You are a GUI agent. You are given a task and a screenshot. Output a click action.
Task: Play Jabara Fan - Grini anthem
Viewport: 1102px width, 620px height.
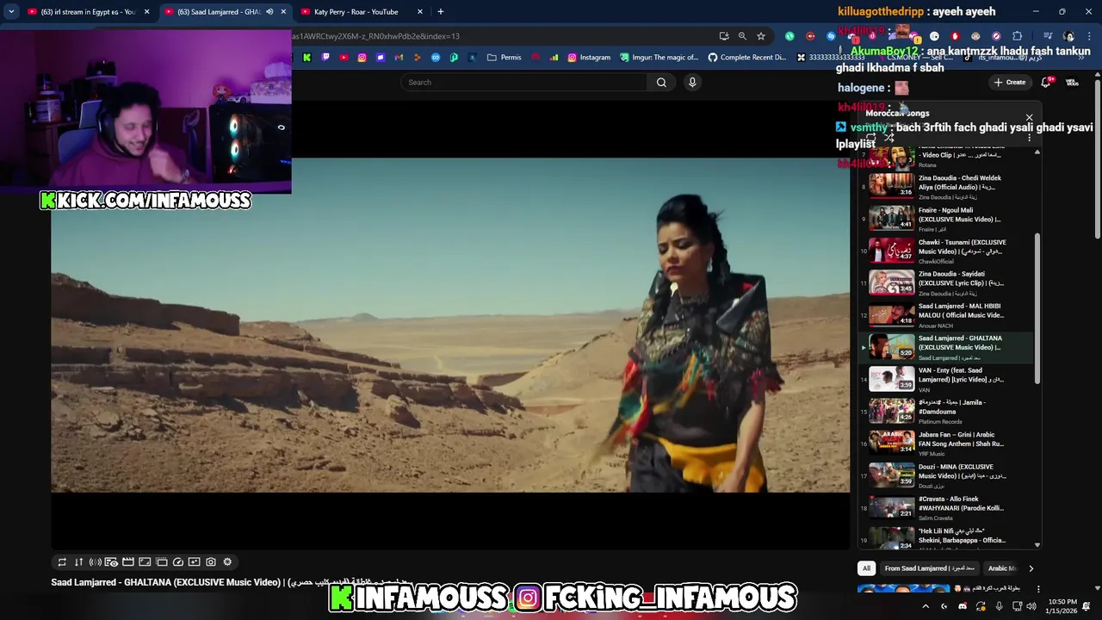pos(945,443)
